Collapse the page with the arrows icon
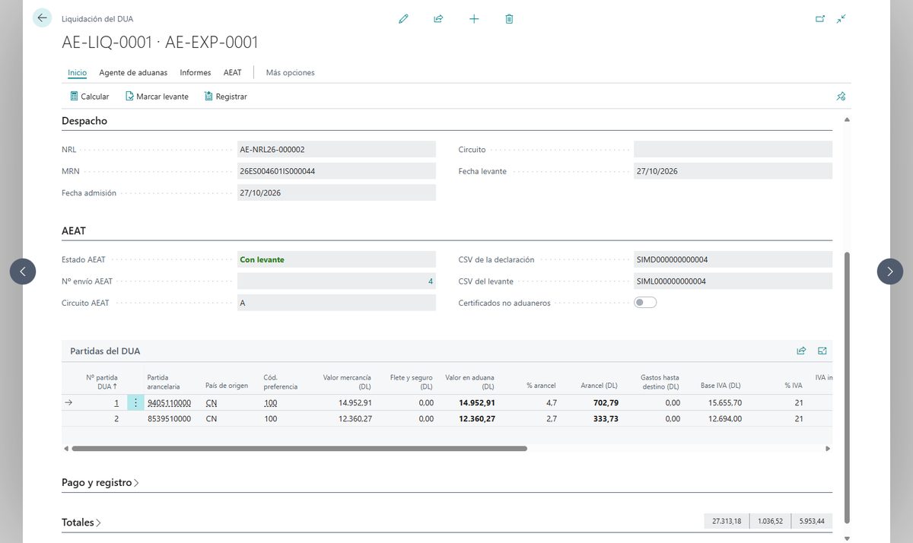Screen dimensions: 913x543 pos(841,19)
